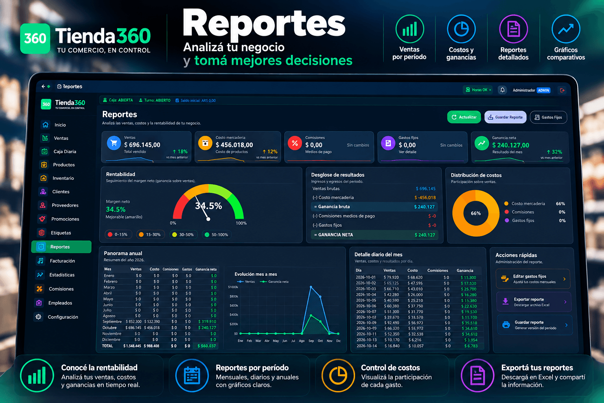Click 'Ver detalle' on Gastos fijos card
The width and height of the screenshot is (604, 403).
coord(407,152)
